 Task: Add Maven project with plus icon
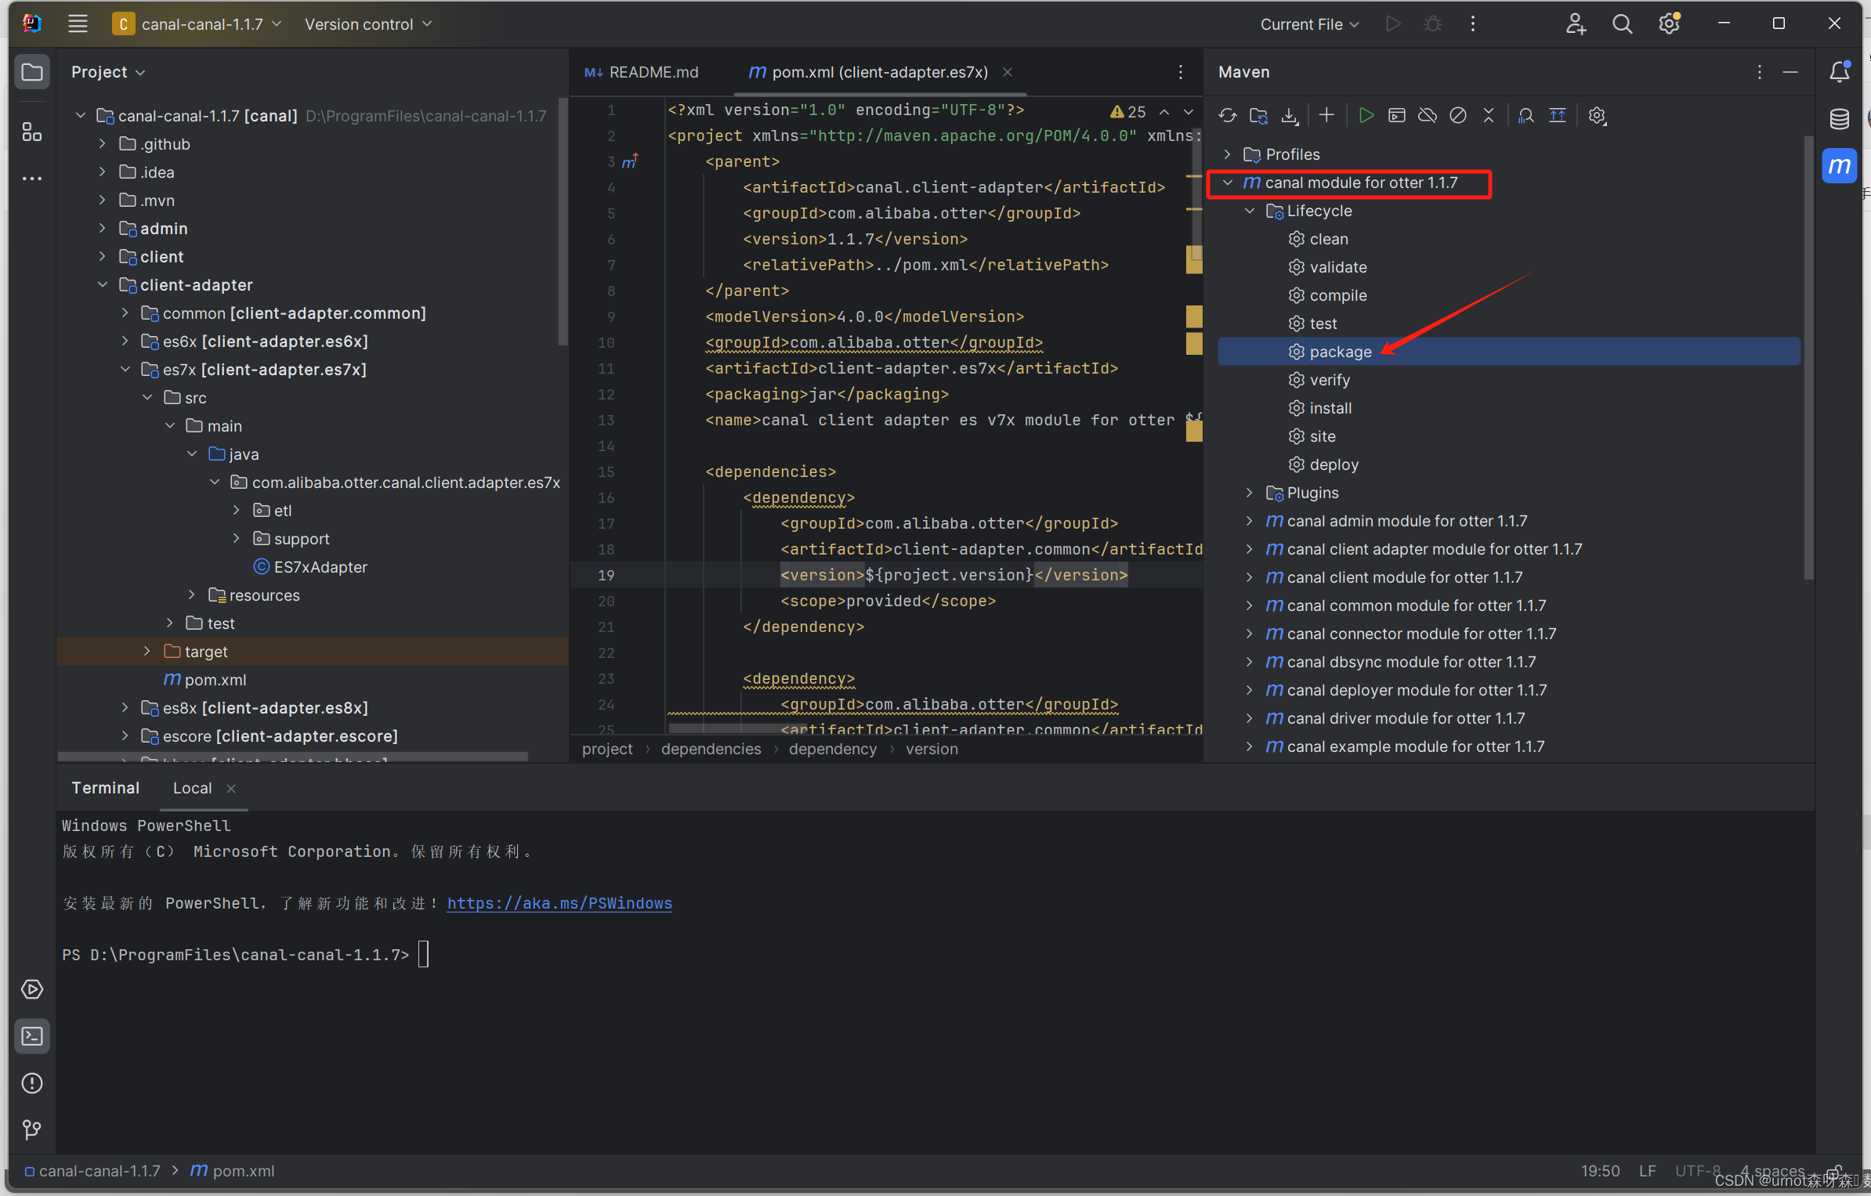1326,116
